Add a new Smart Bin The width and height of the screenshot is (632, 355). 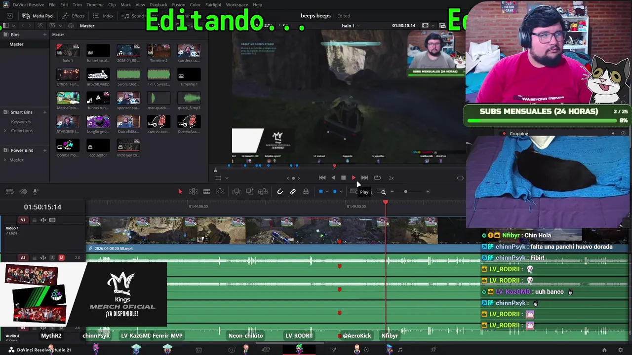click(44, 112)
